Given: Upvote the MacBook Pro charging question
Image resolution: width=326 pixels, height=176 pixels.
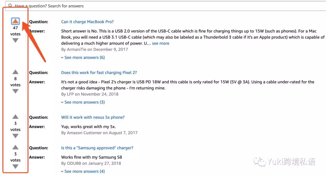Looking at the screenshot, I should [15, 21].
